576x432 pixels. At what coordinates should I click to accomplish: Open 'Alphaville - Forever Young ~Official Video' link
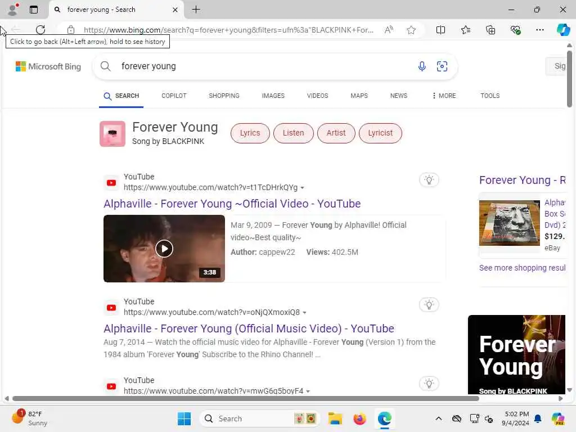pyautogui.click(x=232, y=204)
